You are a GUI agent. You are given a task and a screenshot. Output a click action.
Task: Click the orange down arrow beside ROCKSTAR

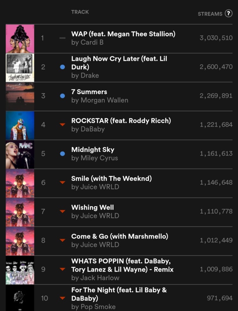click(62, 125)
